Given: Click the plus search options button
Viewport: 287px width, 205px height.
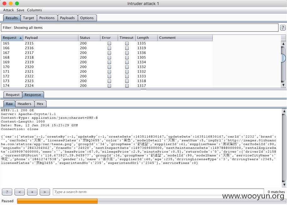Looking at the screenshot, I should tap(32, 192).
